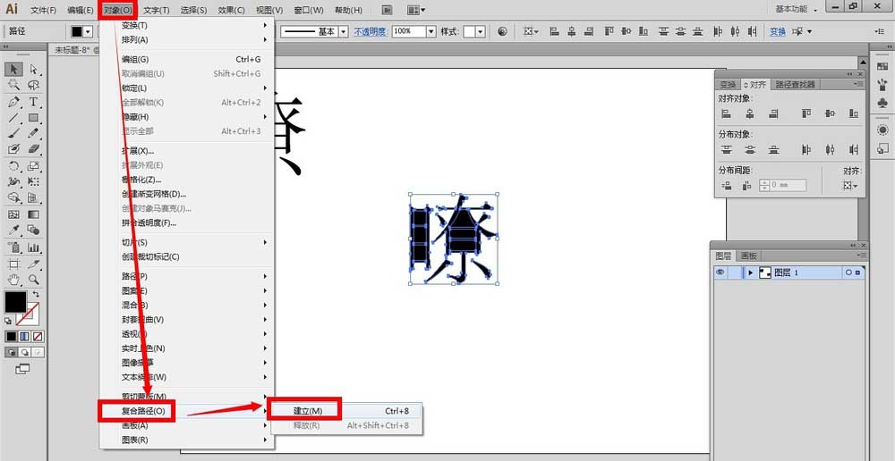Select the Paintbrush tool
This screenshot has width=895, height=461.
pyautogui.click(x=14, y=133)
